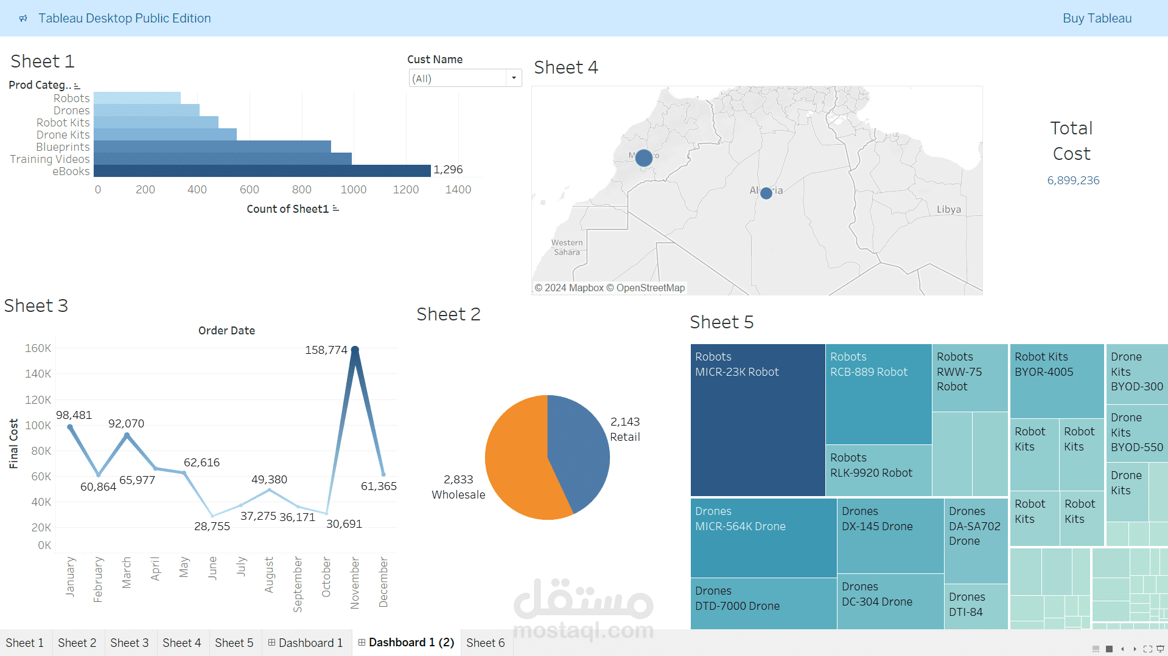Image resolution: width=1168 pixels, height=656 pixels.
Task: Click the 1,296 bar value label
Action: [448, 170]
